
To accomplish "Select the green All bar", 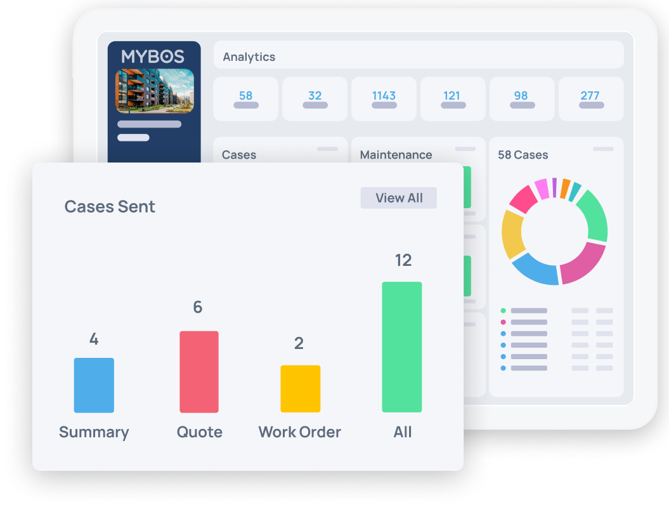I will (x=402, y=347).
